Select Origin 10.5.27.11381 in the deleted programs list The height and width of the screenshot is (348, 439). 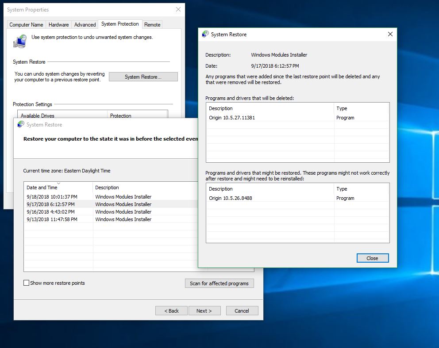click(232, 118)
